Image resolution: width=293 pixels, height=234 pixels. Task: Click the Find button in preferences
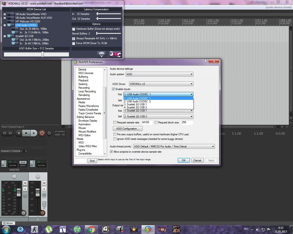pyautogui.click(x=92, y=161)
